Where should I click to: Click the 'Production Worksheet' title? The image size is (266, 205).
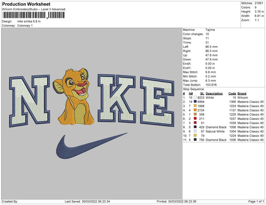26,4
